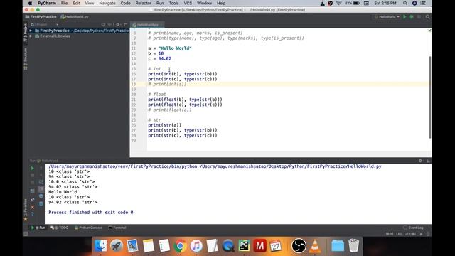This screenshot has width=455, height=256.
Task: Switch to the HelloWorld.py editor tab
Action: (147, 25)
